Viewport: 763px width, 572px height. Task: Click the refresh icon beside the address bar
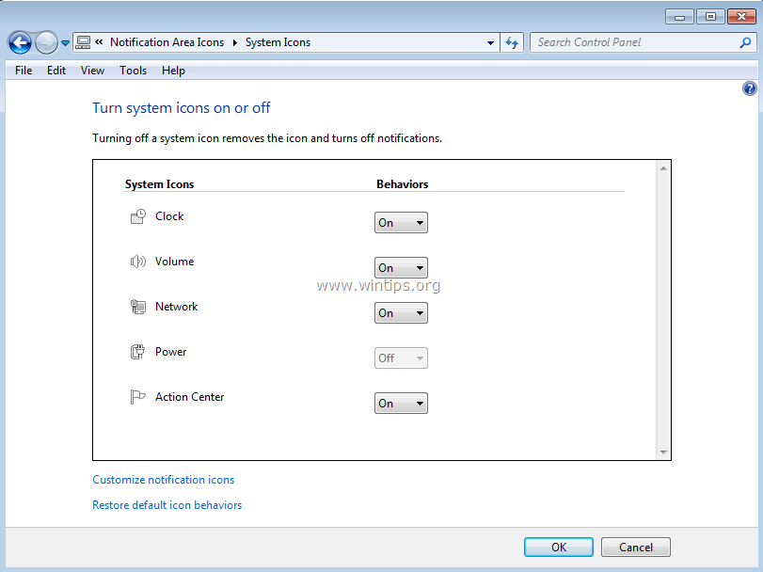coord(512,42)
